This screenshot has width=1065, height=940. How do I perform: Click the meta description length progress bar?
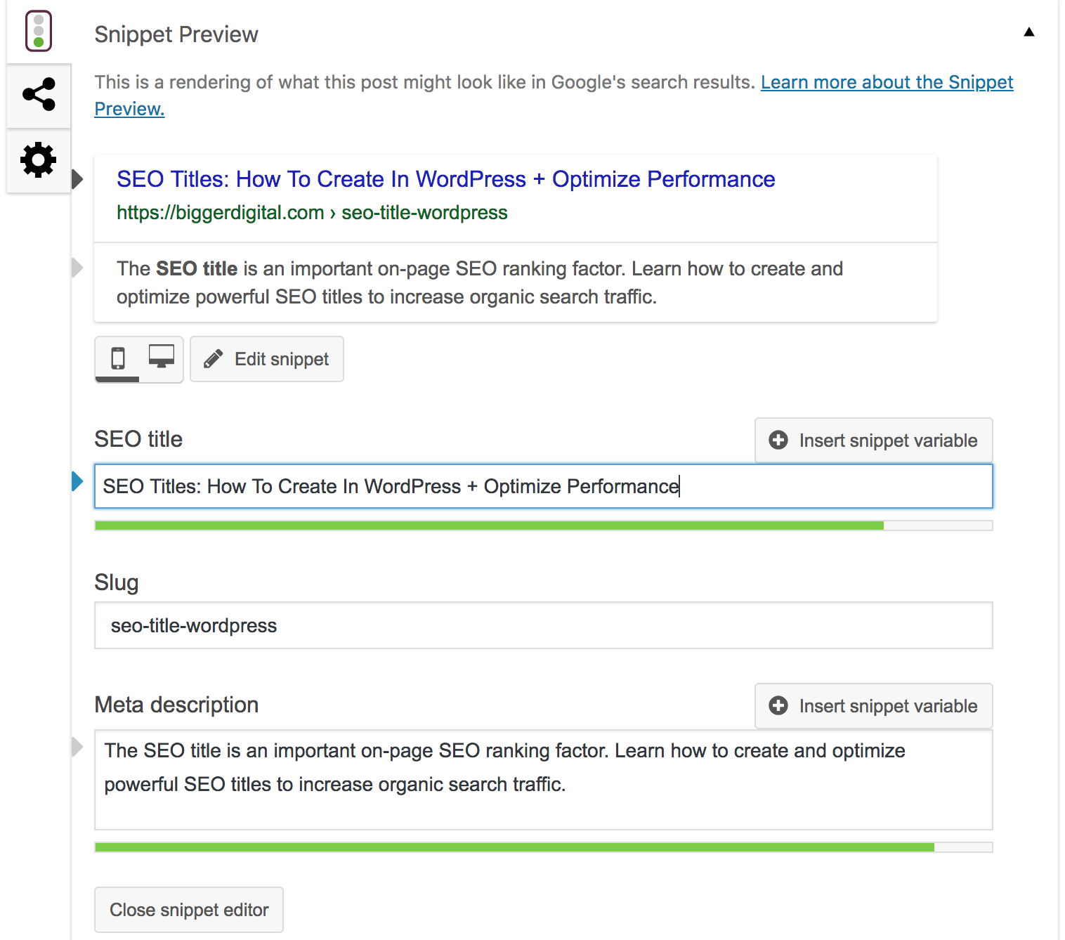(x=543, y=847)
